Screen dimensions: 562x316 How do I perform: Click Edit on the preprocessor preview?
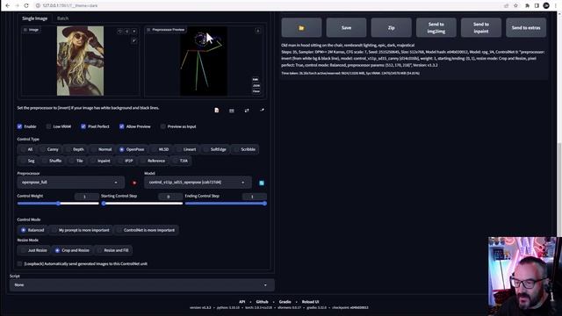[256, 80]
